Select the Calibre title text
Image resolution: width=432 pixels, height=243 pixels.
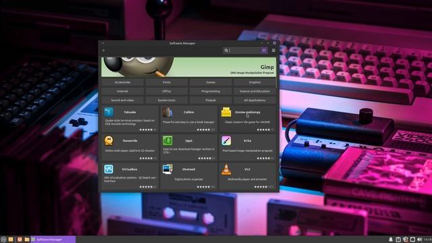(x=189, y=112)
